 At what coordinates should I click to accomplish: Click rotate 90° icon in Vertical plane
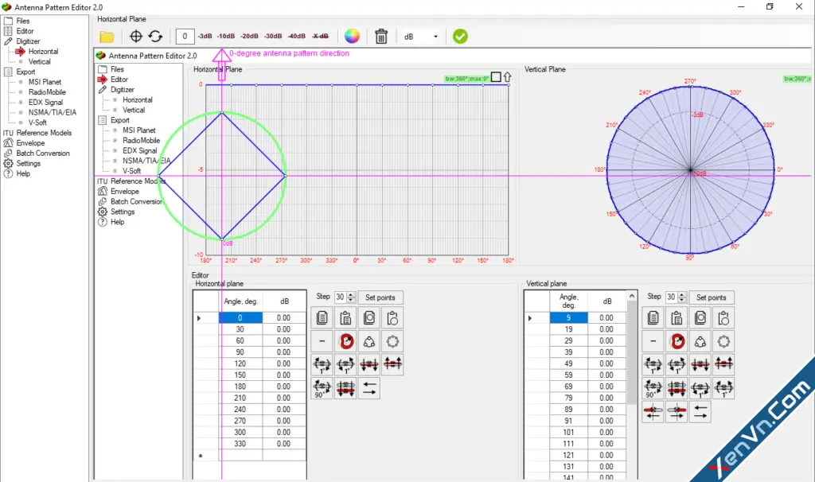653,388
